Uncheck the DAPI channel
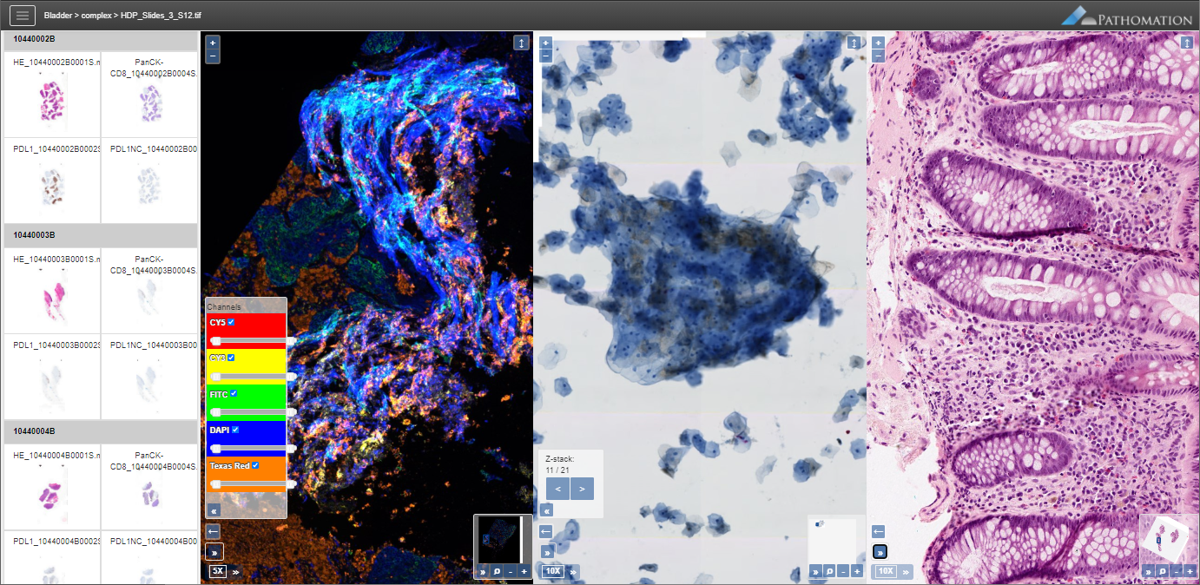 point(235,430)
